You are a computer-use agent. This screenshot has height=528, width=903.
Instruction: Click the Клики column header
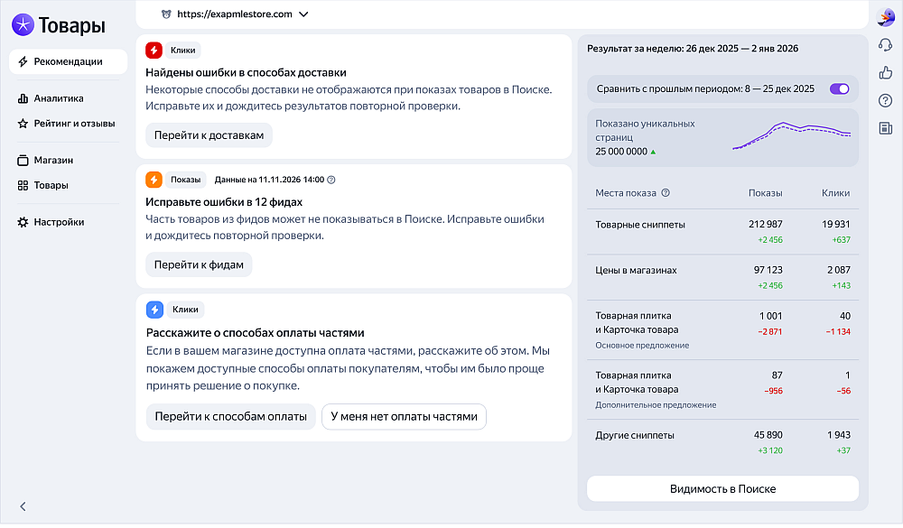pos(835,193)
